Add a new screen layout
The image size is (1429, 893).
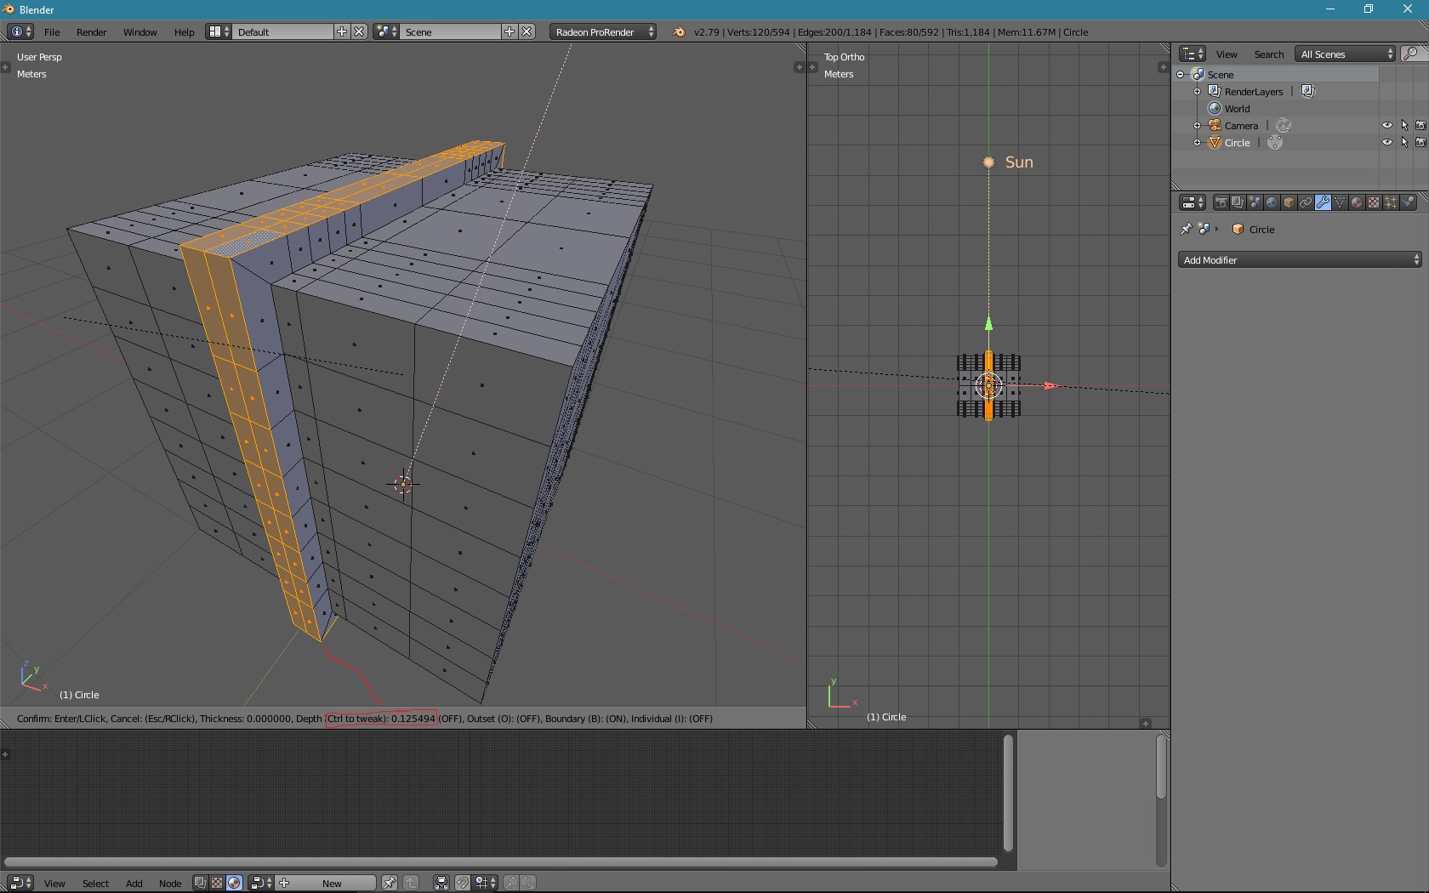(342, 31)
